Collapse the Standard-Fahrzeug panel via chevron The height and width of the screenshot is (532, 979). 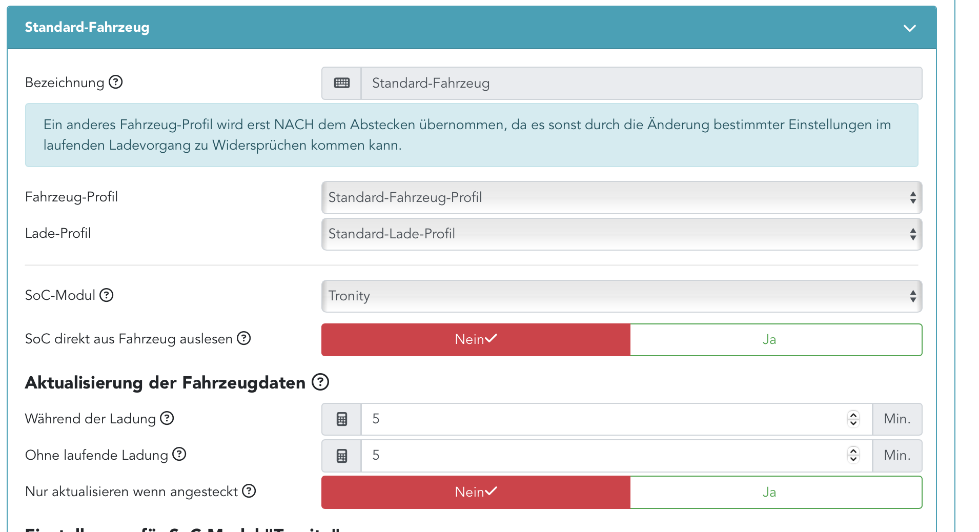tap(909, 28)
